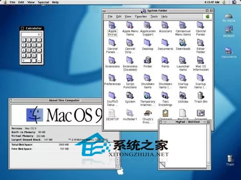
Task: Click the MyPad note page corner curl
Action: tap(162, 165)
